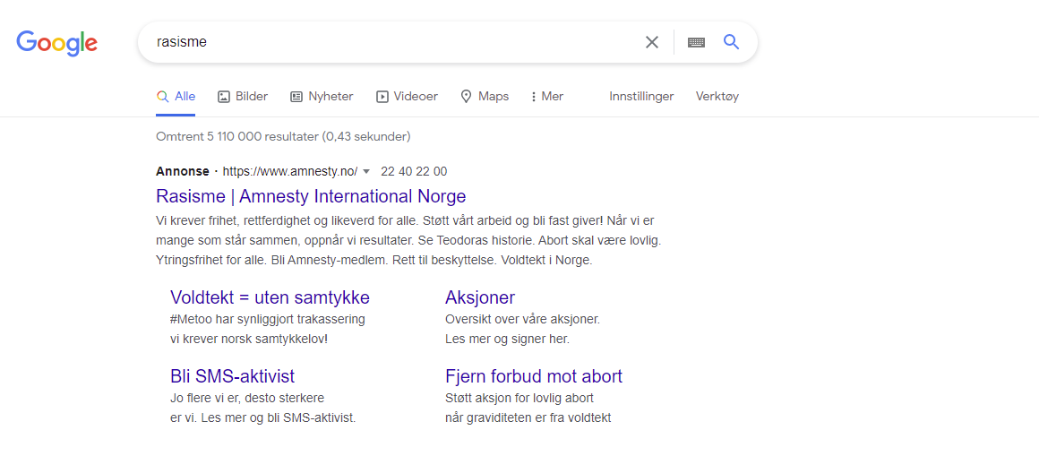1039x456 pixels.
Task: Select the Maps pin icon
Action: [x=467, y=97]
